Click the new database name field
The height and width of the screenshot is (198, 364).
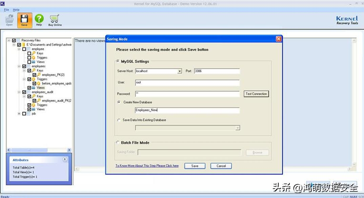tap(187, 110)
